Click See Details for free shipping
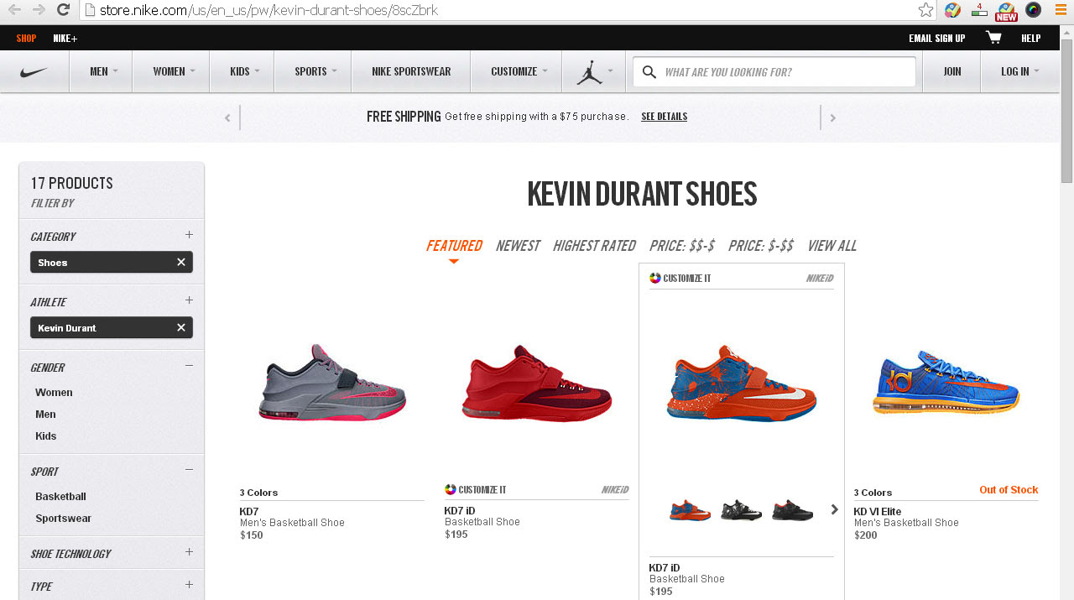 (664, 117)
